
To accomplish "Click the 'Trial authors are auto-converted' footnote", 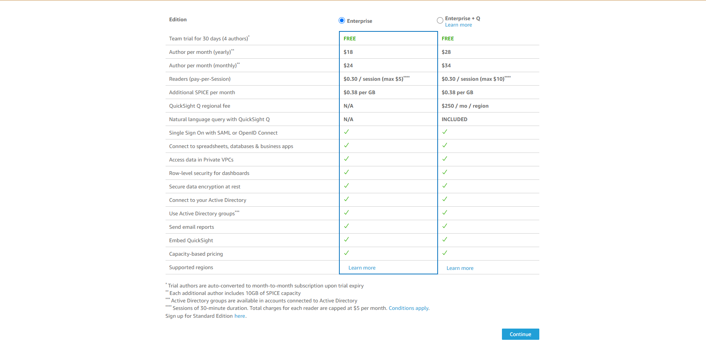I will click(265, 286).
